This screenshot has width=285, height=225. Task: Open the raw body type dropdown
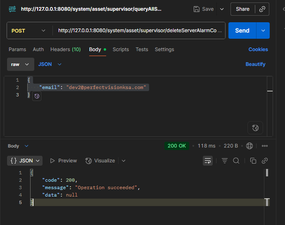(20, 64)
